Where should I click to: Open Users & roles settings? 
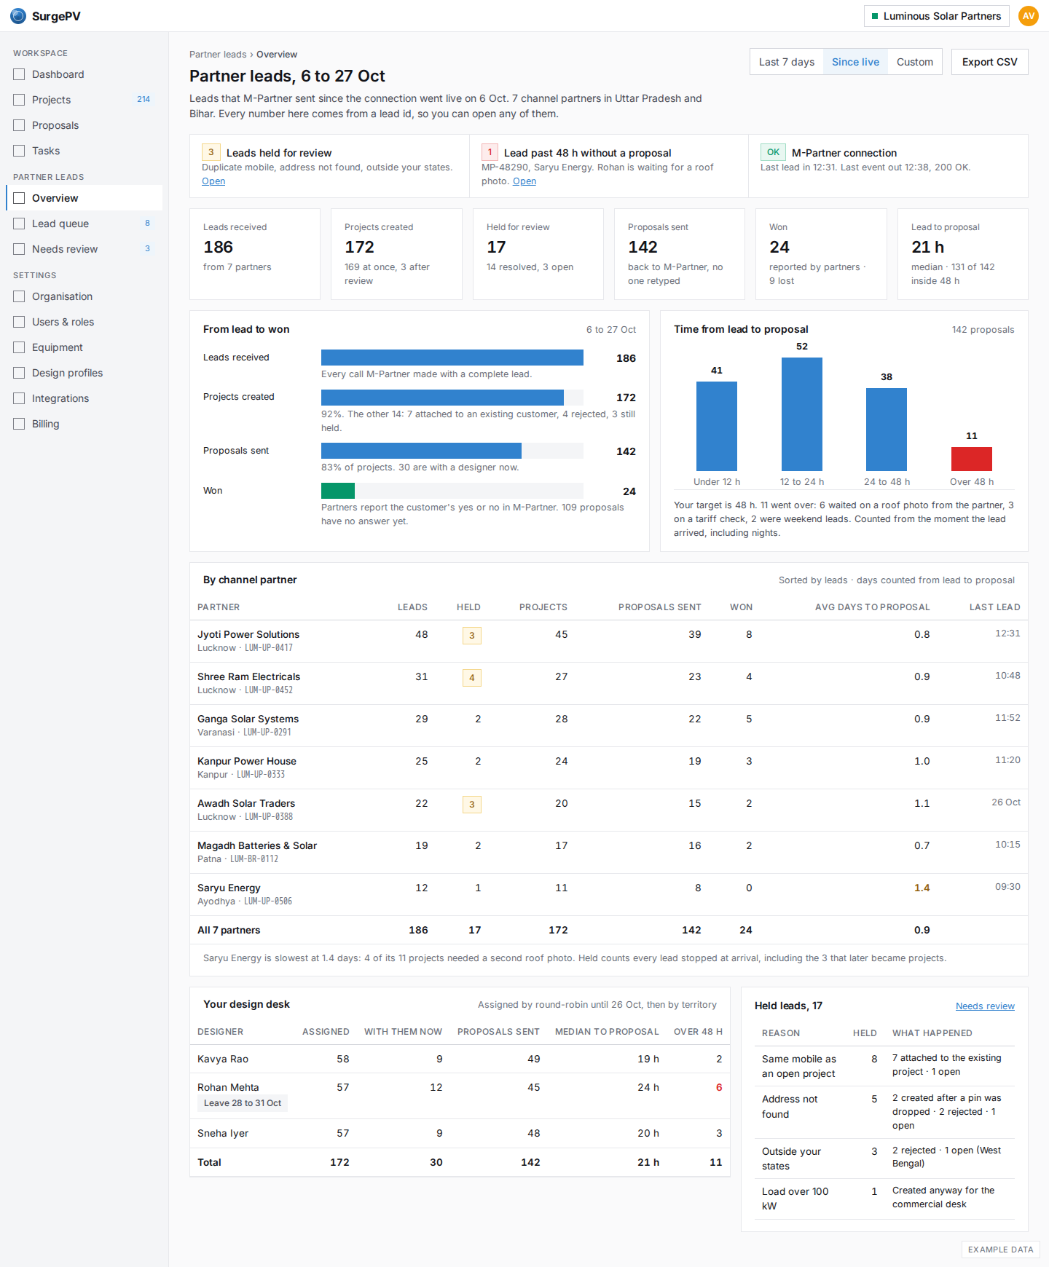pyautogui.click(x=84, y=322)
